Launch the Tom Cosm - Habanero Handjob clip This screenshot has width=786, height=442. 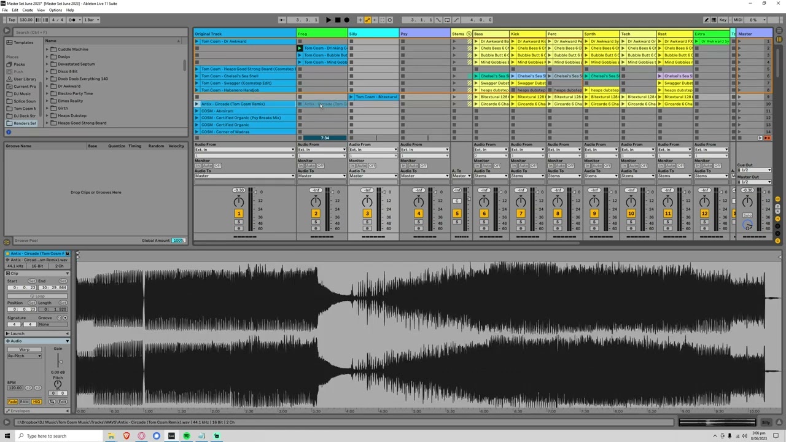click(x=197, y=90)
